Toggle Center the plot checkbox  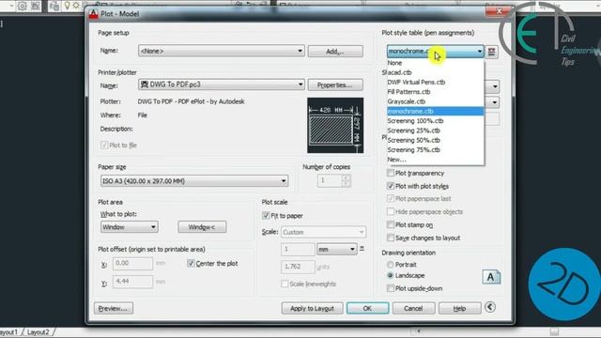191,263
